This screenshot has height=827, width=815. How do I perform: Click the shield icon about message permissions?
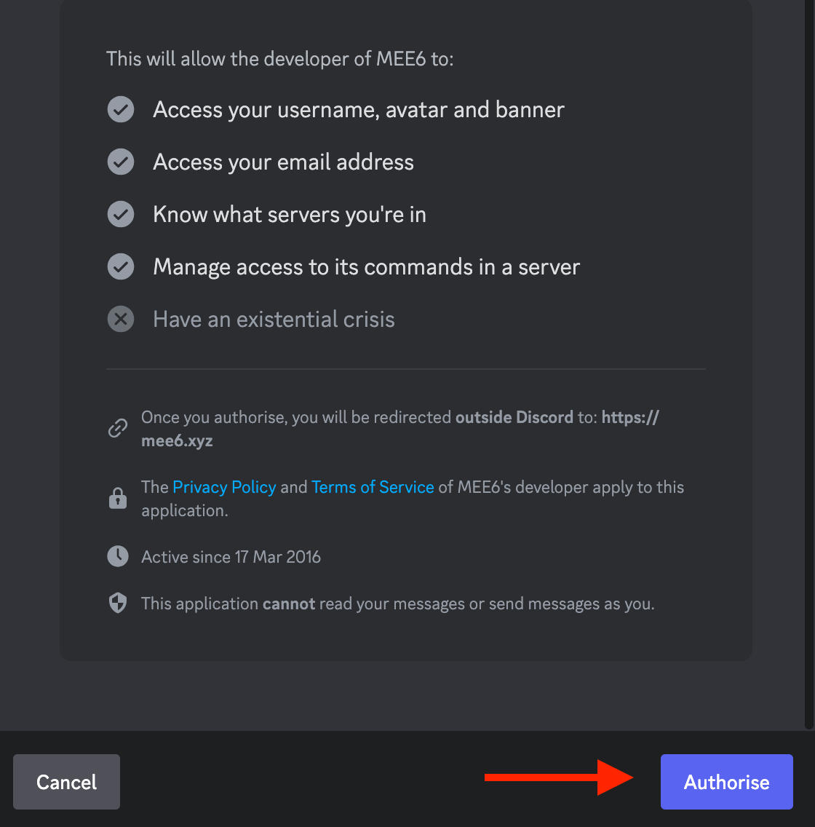coord(118,603)
